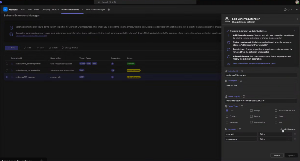Image resolution: width=300 pixels, height=161 pixels.
Task: Click info icon next to Extension ID label
Action: pos(241,71)
